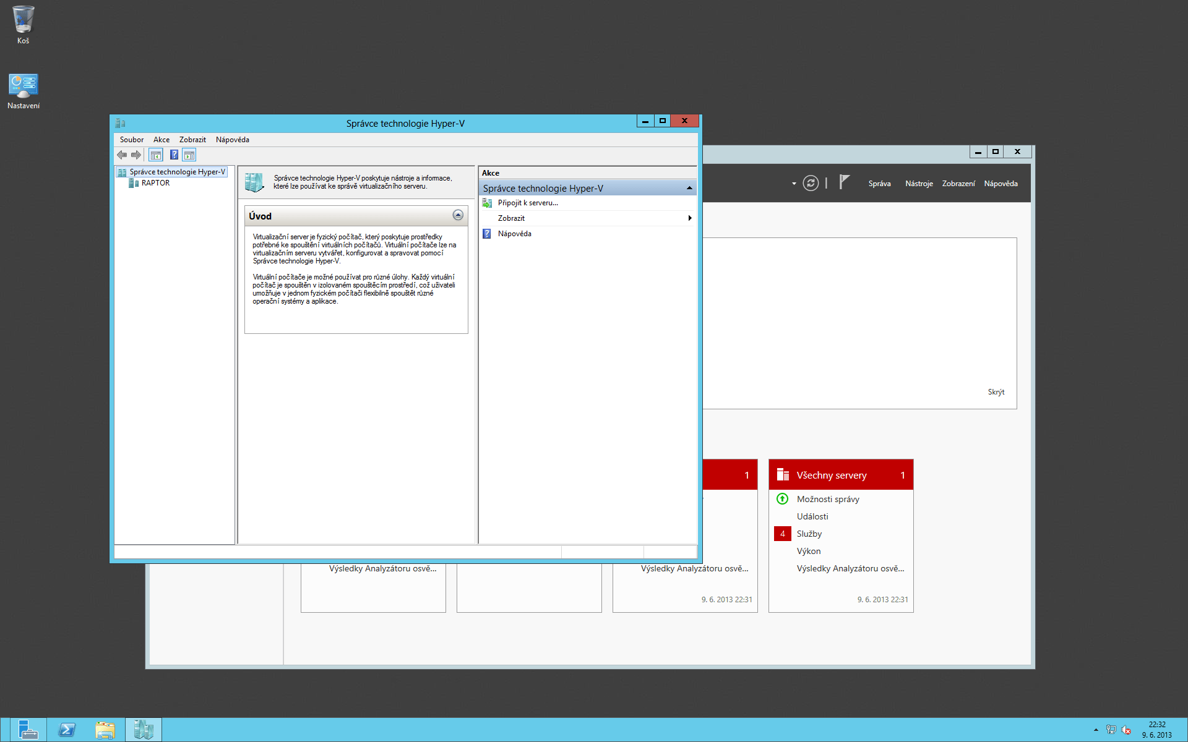Open the Nástroje menu in Server Manager
Image resolution: width=1188 pixels, height=742 pixels.
919,184
